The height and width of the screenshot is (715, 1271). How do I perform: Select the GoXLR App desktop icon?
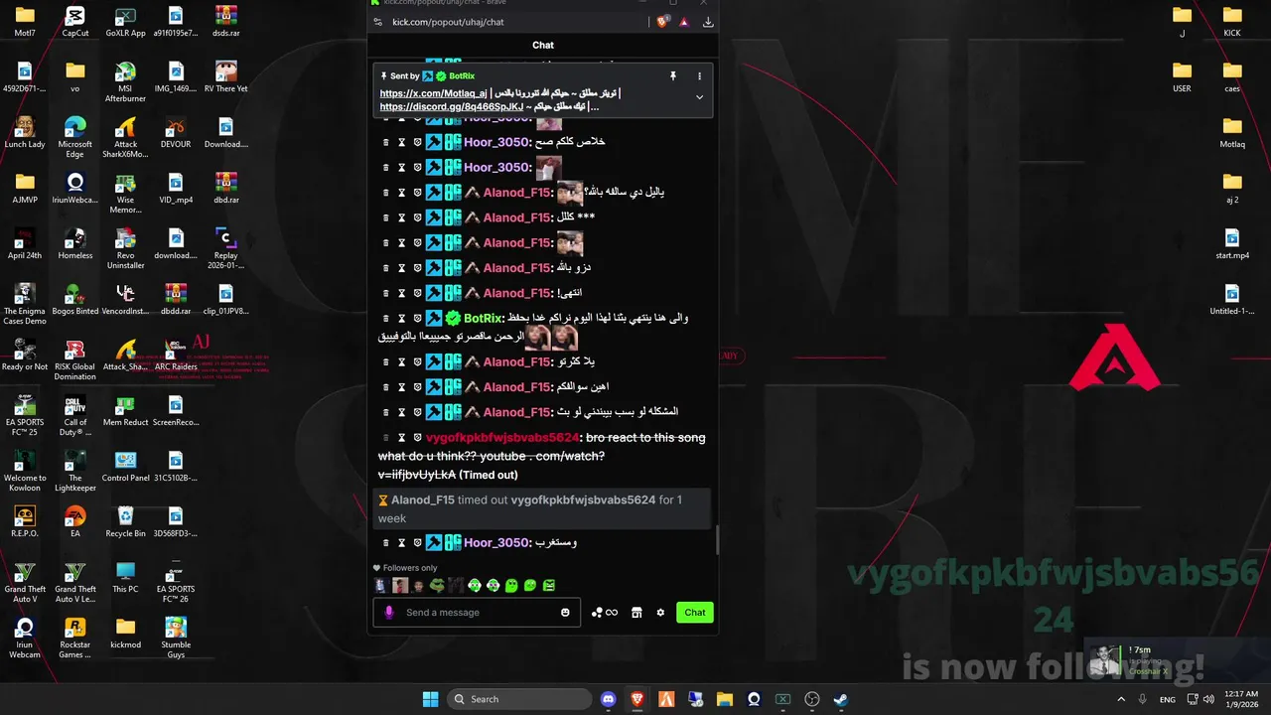(125, 22)
